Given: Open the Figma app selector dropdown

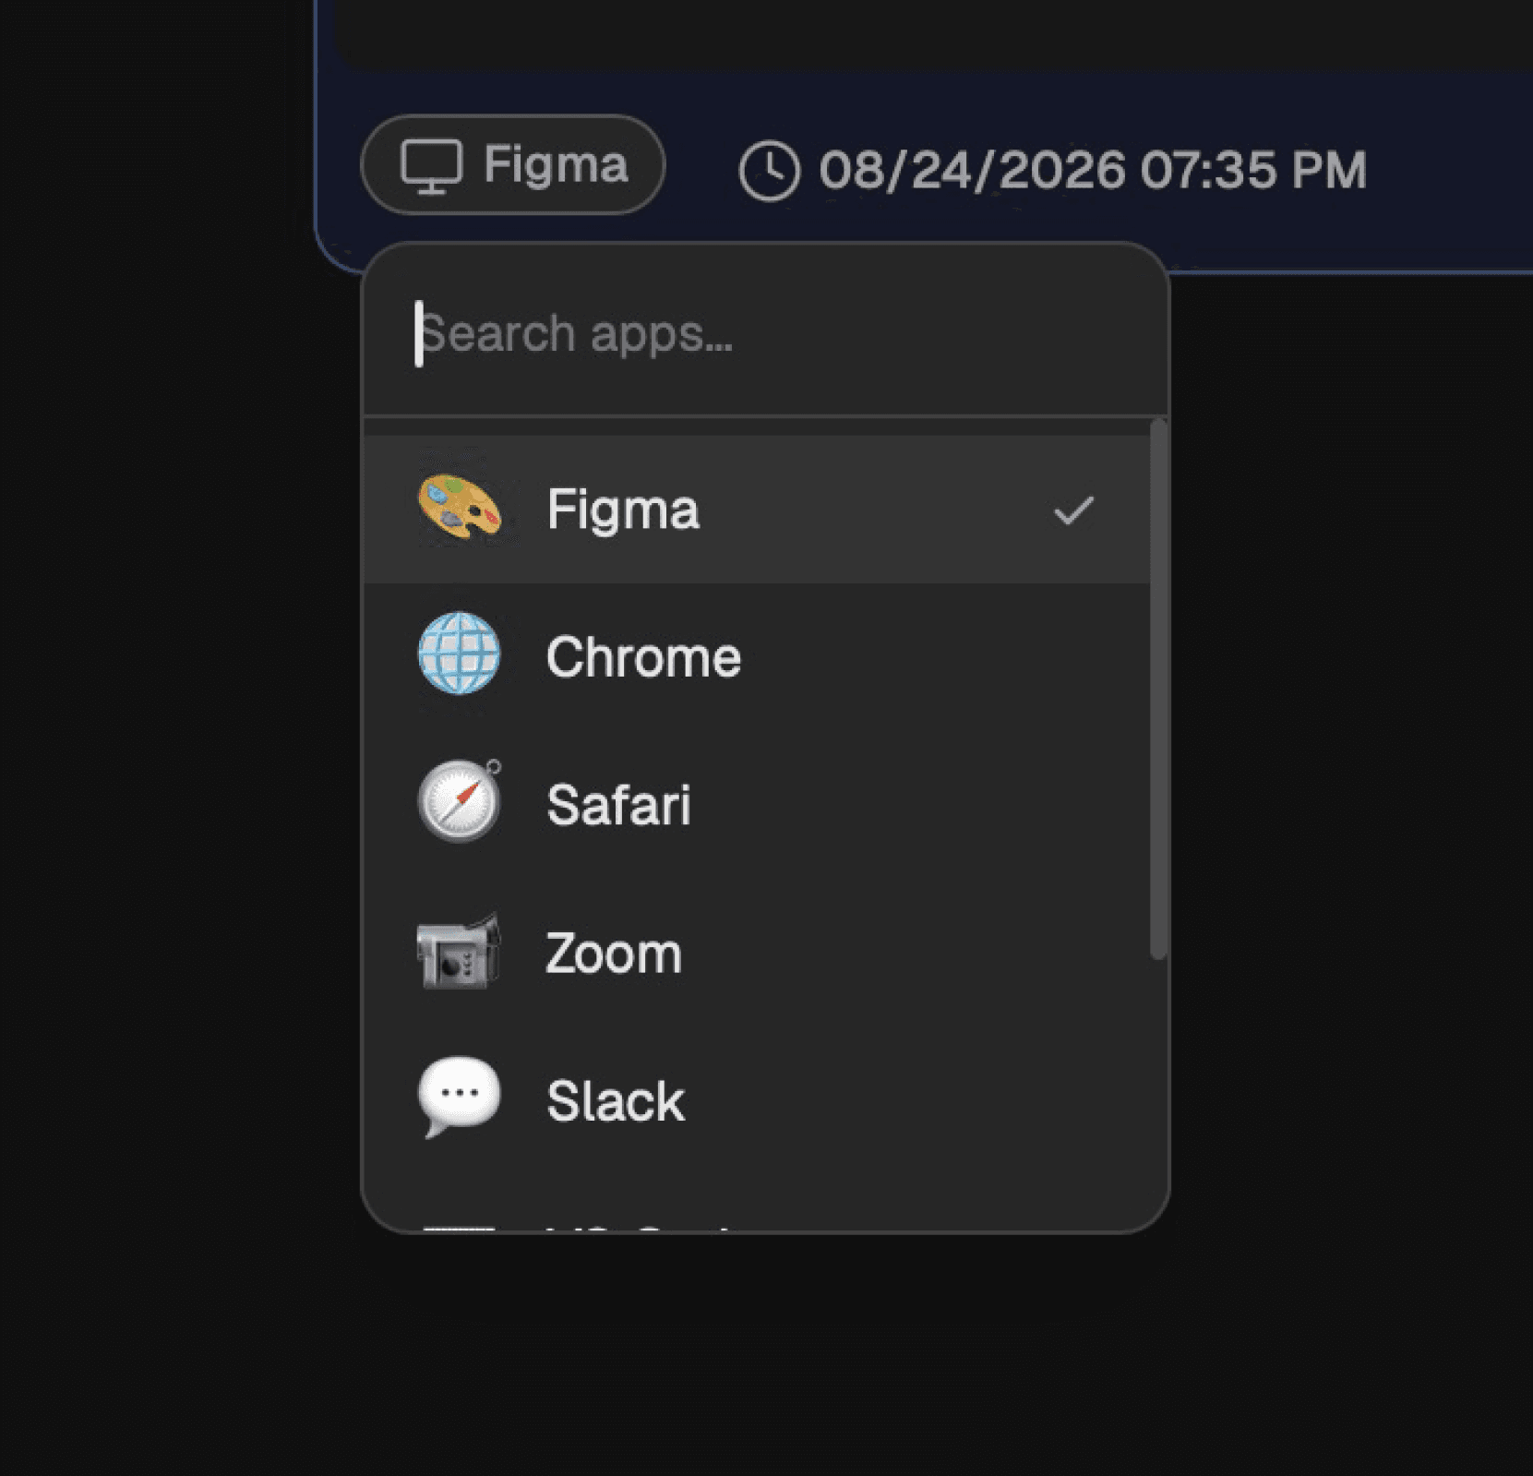Looking at the screenshot, I should pyautogui.click(x=512, y=165).
